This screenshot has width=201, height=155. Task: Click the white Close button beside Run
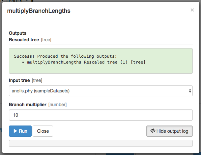[43, 131]
